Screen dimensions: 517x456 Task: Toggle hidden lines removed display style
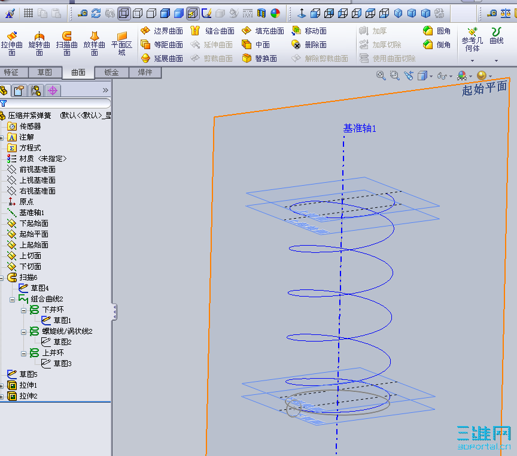pyautogui.click(x=151, y=14)
